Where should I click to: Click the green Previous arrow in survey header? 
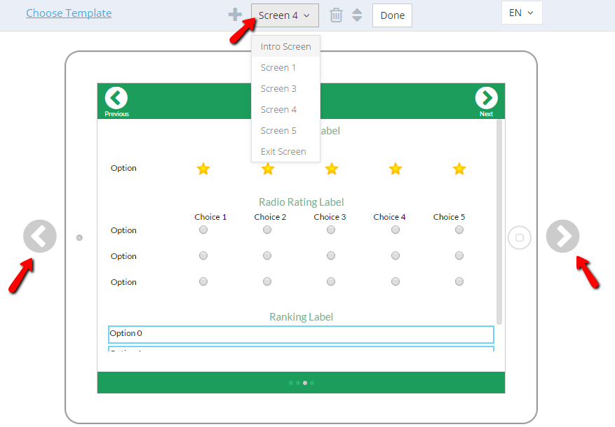click(116, 98)
